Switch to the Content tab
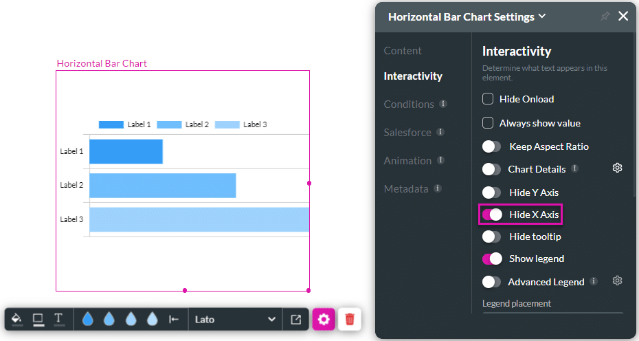Image resolution: width=639 pixels, height=341 pixels. 403,51
